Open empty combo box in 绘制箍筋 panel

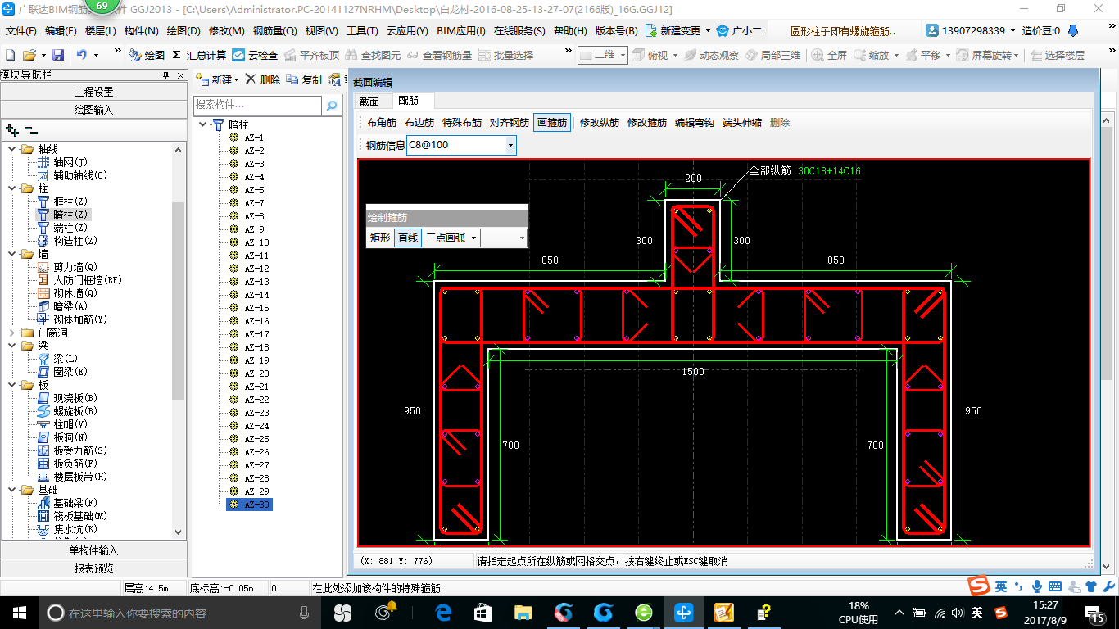pos(503,238)
